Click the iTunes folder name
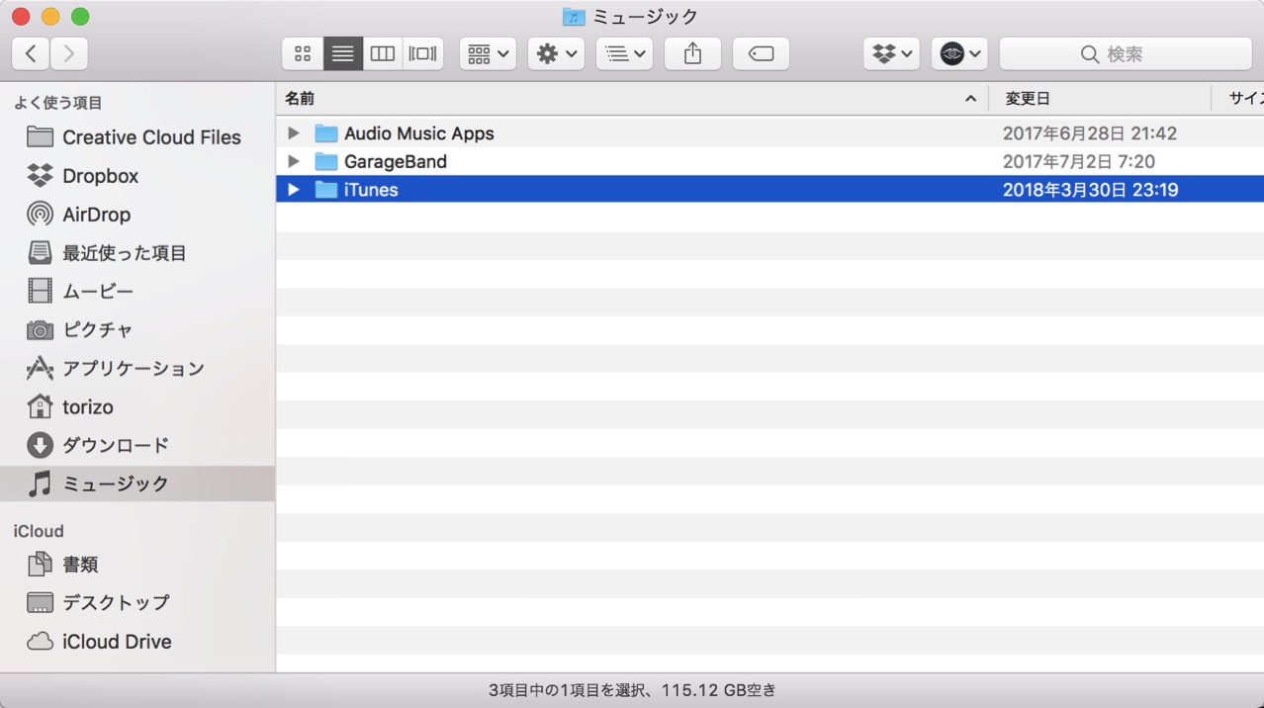1264x708 pixels. 371,190
